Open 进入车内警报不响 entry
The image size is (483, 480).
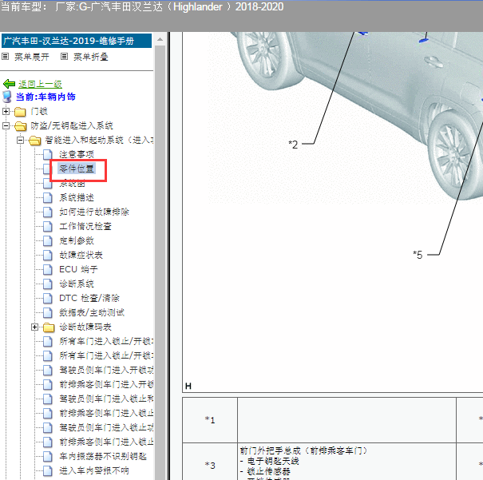click(x=94, y=470)
